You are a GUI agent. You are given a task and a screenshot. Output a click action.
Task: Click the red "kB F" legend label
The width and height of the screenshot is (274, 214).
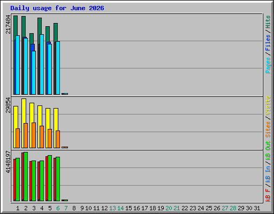[x=268, y=195]
